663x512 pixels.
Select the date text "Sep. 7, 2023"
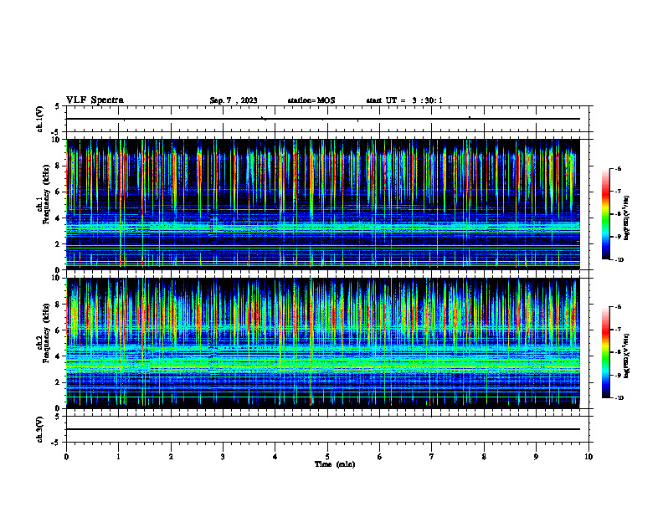click(x=234, y=100)
